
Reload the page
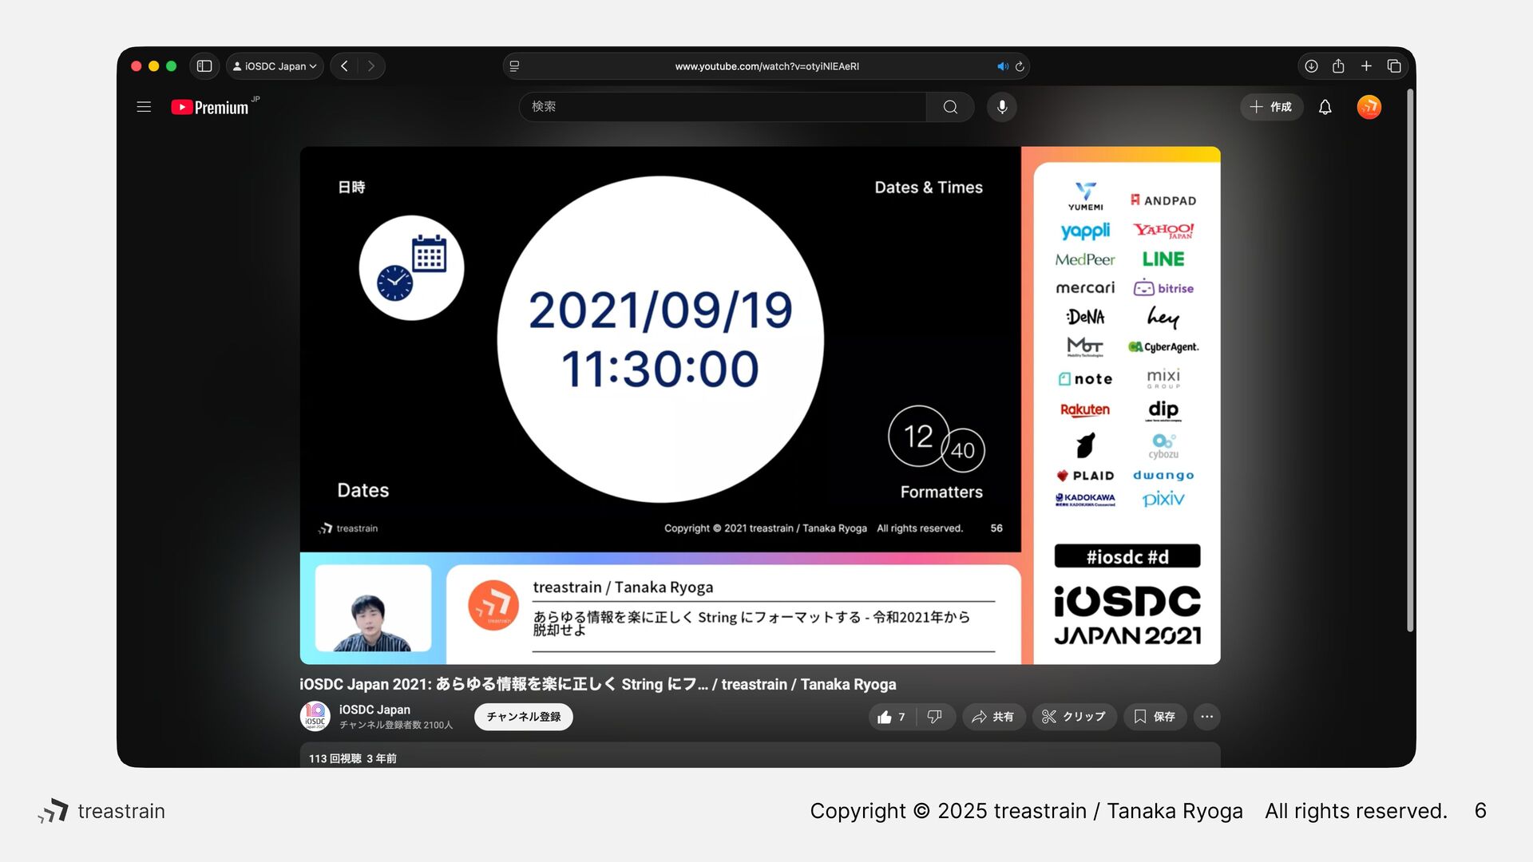tap(1020, 66)
